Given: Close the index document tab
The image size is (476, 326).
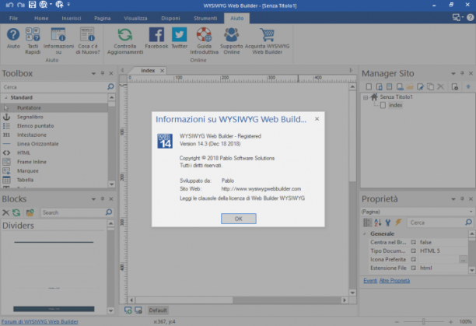Looking at the screenshot, I should [x=162, y=71].
